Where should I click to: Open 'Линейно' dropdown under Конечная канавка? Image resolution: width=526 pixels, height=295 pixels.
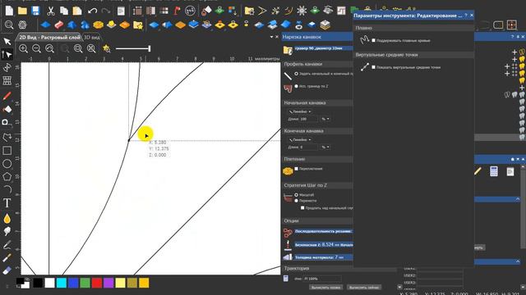click(x=299, y=139)
